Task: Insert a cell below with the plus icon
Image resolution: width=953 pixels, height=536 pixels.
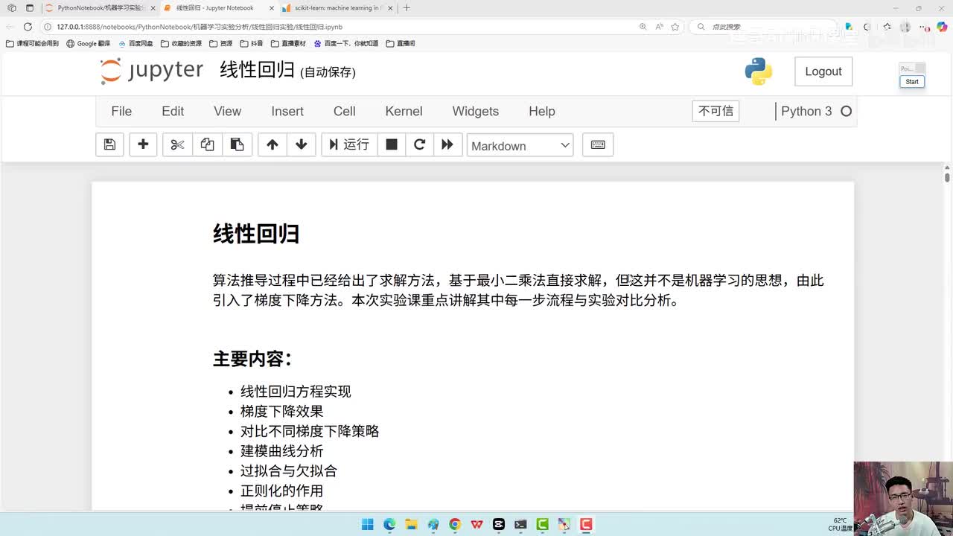Action: pos(143,144)
